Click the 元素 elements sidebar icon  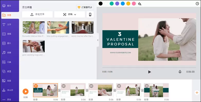pyautogui.click(x=4, y=62)
